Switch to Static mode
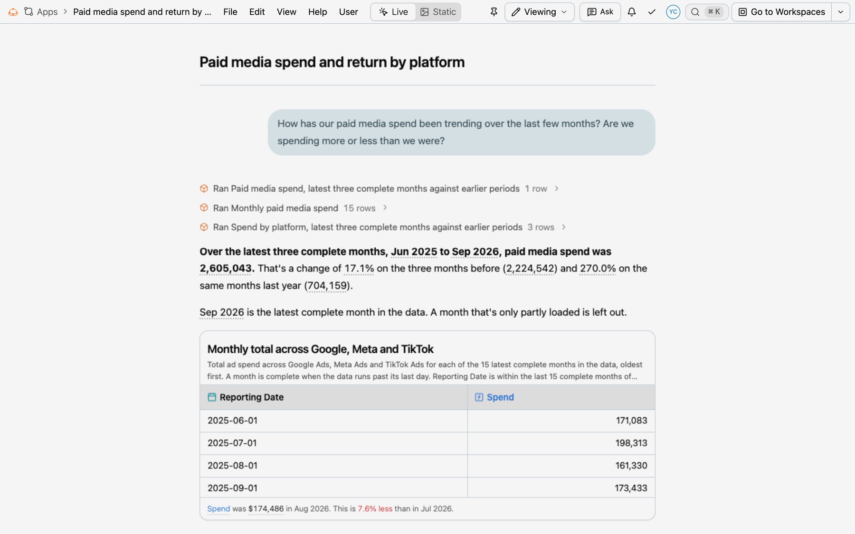The image size is (855, 534). tap(438, 12)
